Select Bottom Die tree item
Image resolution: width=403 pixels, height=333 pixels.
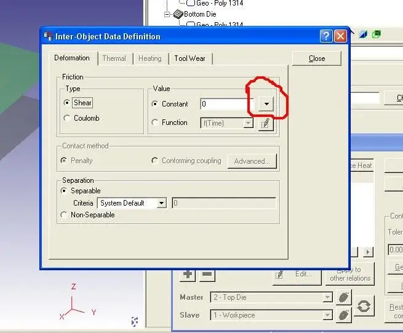pyautogui.click(x=200, y=14)
